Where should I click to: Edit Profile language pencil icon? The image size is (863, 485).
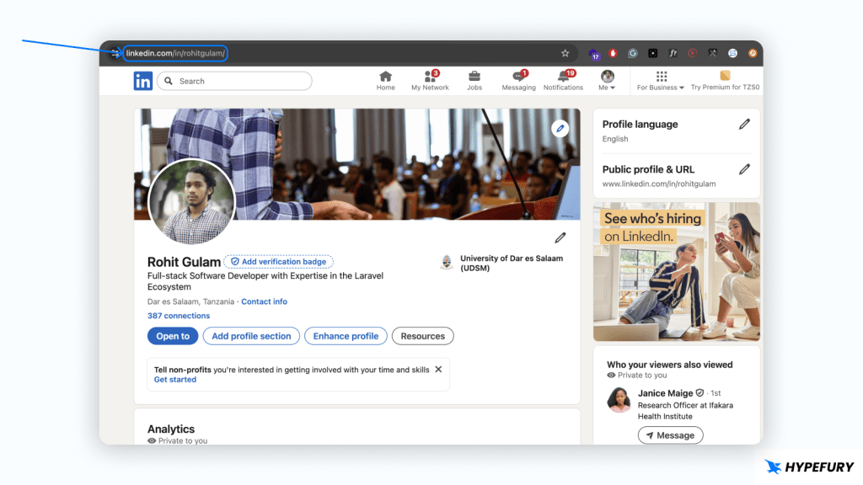pos(744,125)
